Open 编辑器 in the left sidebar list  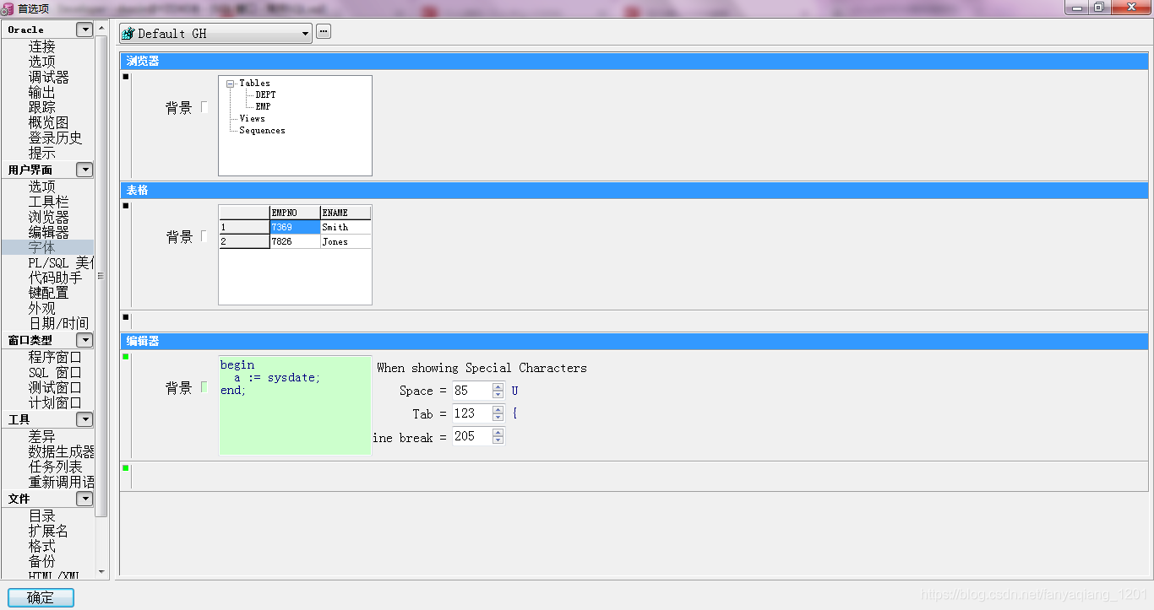pos(49,232)
